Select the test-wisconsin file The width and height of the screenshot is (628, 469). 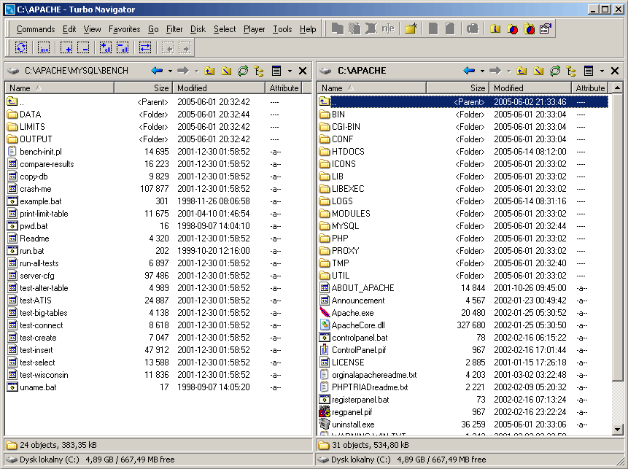[44, 375]
